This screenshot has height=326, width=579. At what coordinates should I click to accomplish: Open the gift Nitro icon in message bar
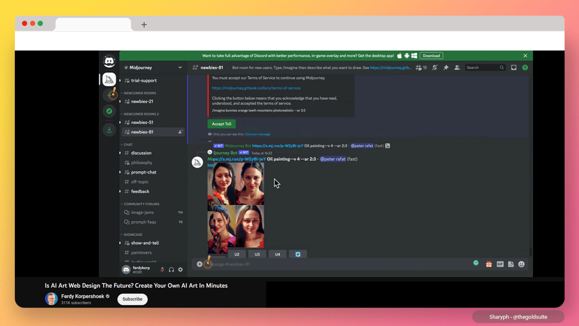[x=489, y=264]
